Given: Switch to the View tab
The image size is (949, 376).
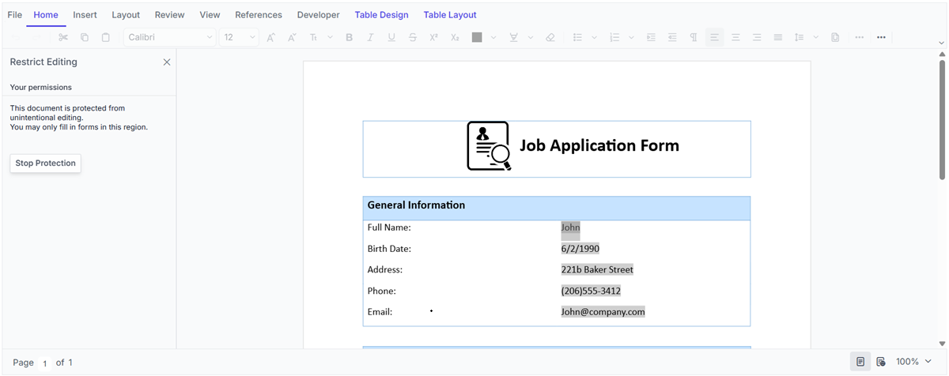Looking at the screenshot, I should [x=210, y=15].
